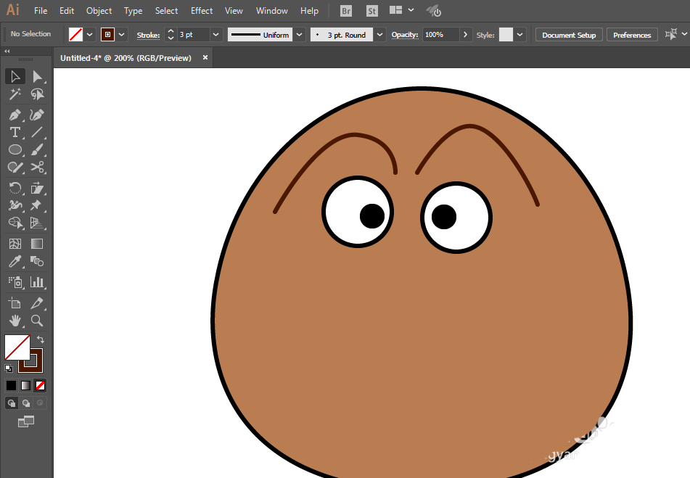Swap fill and stroke colors arrow
Image resolution: width=690 pixels, height=478 pixels.
coord(41,339)
